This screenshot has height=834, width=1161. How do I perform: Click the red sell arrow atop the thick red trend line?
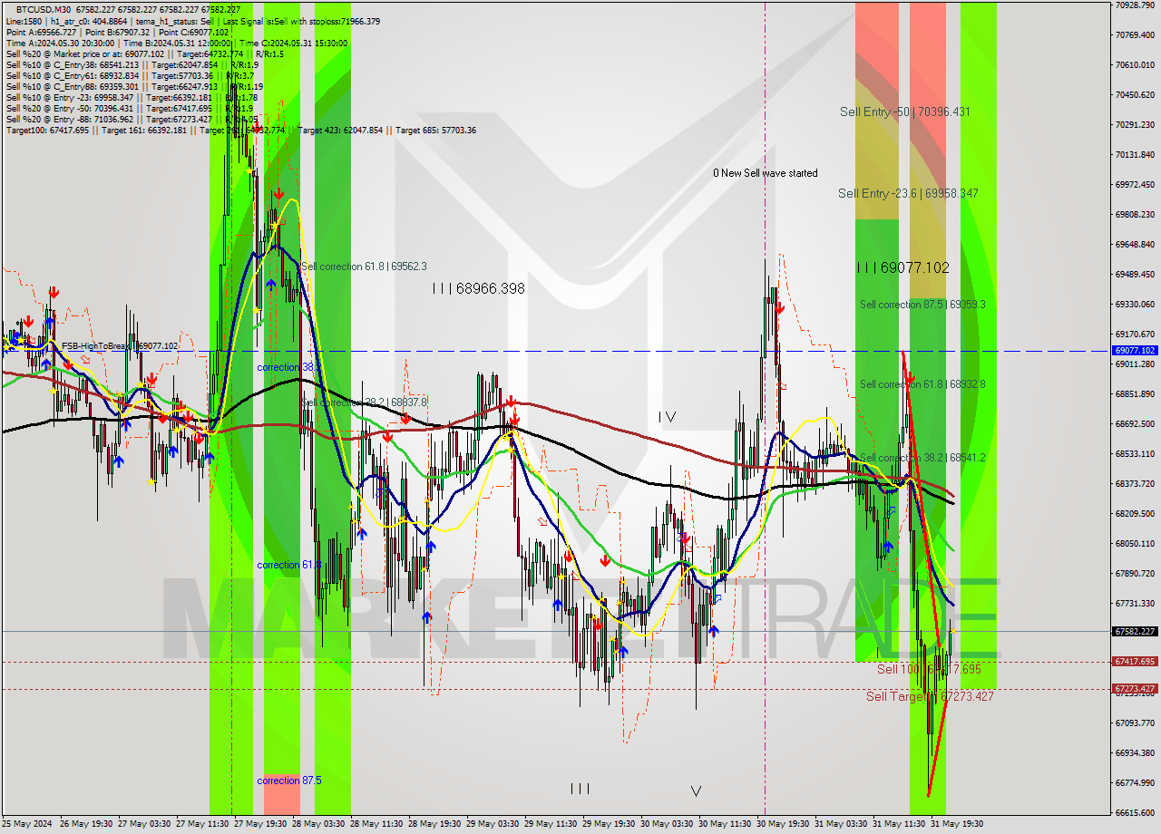pos(909,377)
